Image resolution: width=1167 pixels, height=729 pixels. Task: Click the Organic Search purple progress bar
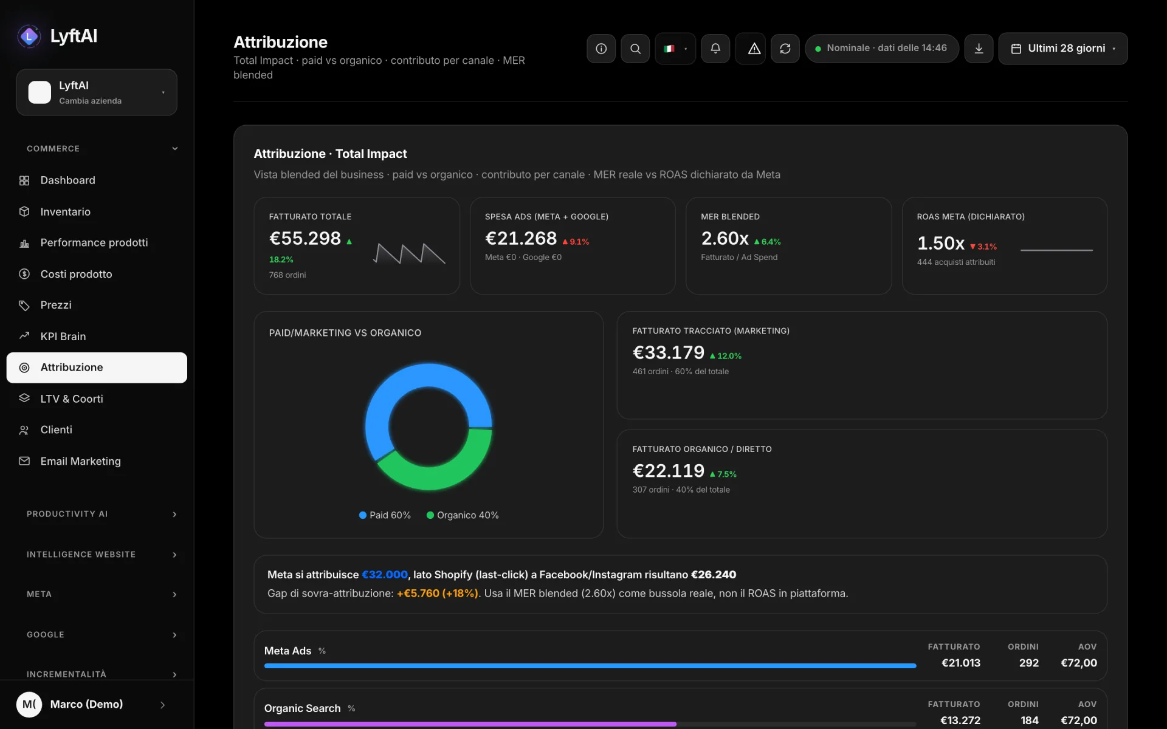tap(470, 724)
